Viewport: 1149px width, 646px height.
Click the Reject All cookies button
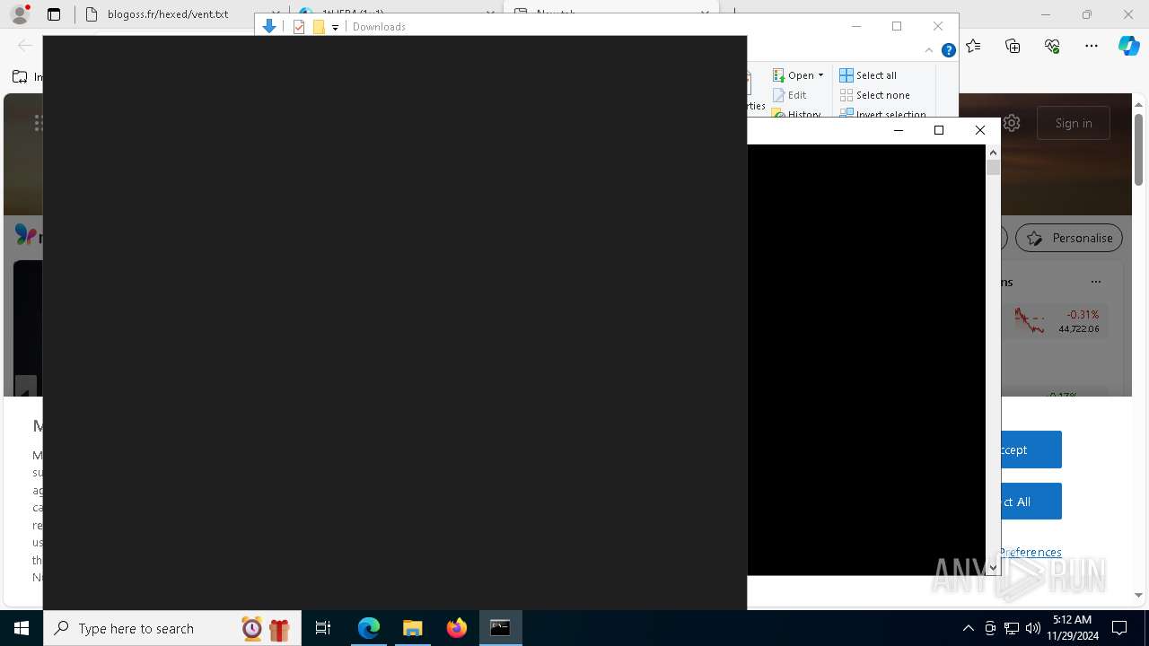tap(1031, 502)
